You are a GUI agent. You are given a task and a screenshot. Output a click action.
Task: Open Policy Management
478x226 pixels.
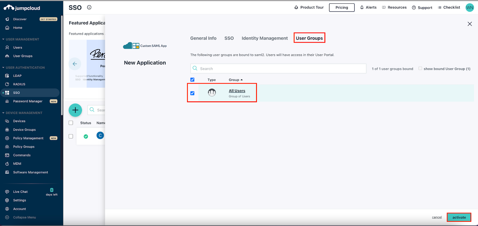pos(28,138)
